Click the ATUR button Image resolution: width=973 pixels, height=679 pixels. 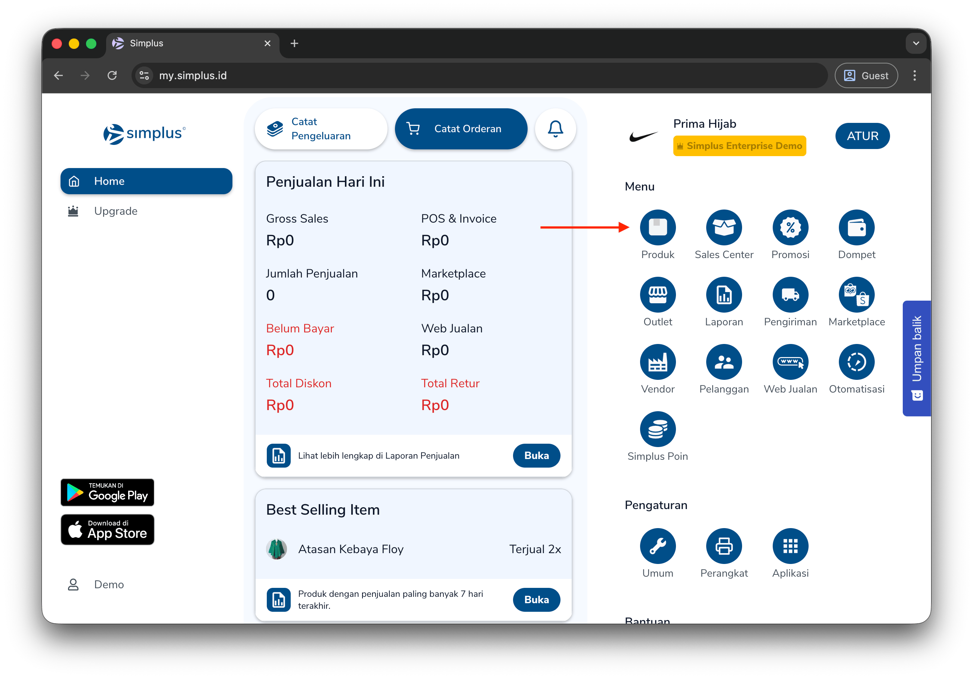click(x=862, y=136)
